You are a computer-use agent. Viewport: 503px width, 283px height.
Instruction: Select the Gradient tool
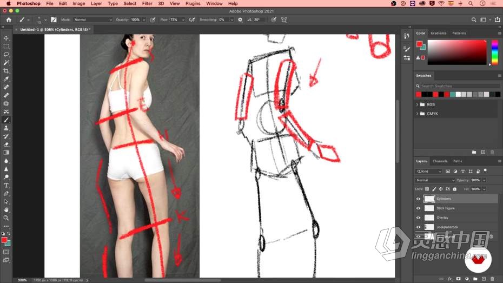point(6,153)
